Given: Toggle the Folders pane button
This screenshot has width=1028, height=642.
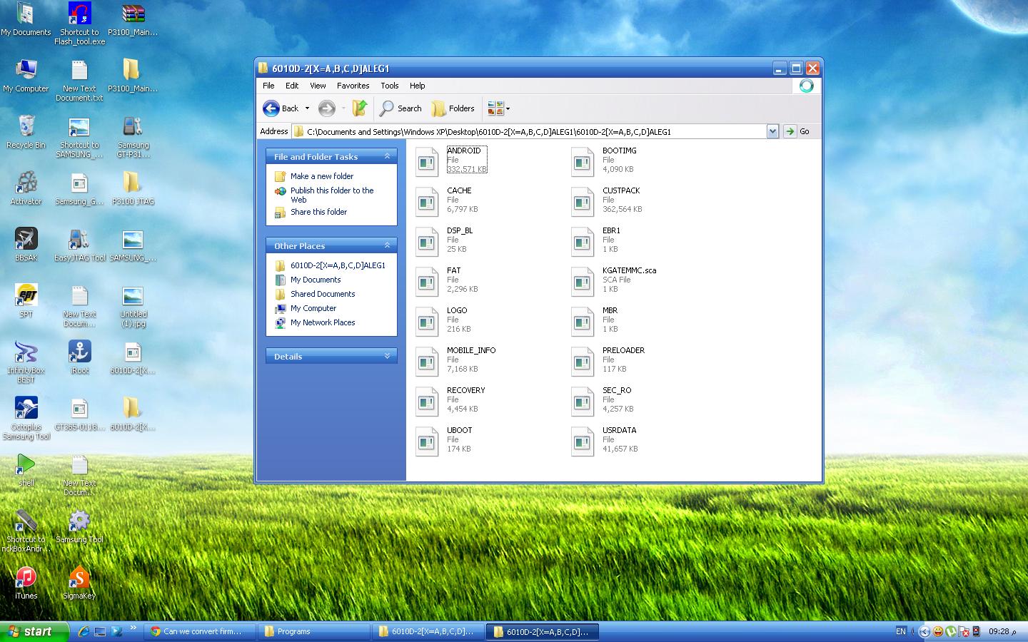Looking at the screenshot, I should pyautogui.click(x=453, y=108).
